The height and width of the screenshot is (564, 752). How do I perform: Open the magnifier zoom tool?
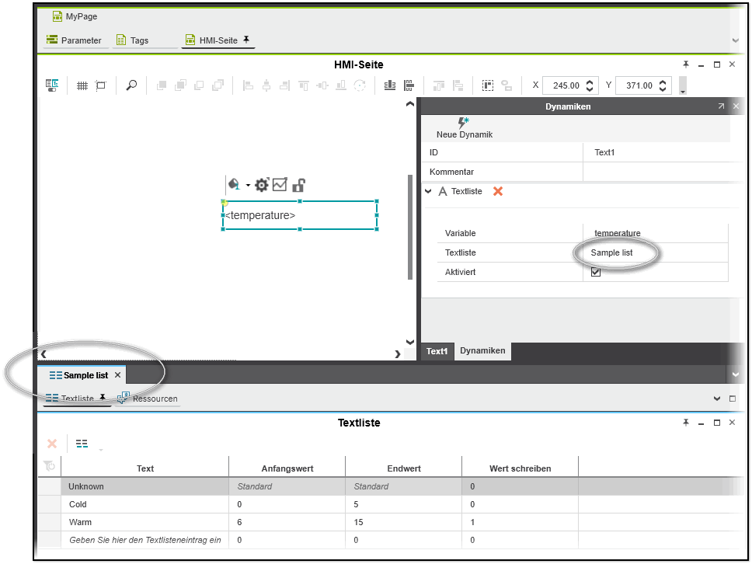click(131, 85)
